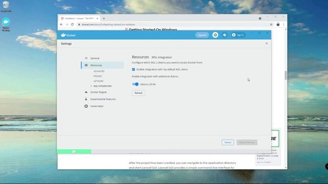The width and height of the screenshot is (328, 184).
Task: Click the green Docker status whale bar
Action: (74, 151)
